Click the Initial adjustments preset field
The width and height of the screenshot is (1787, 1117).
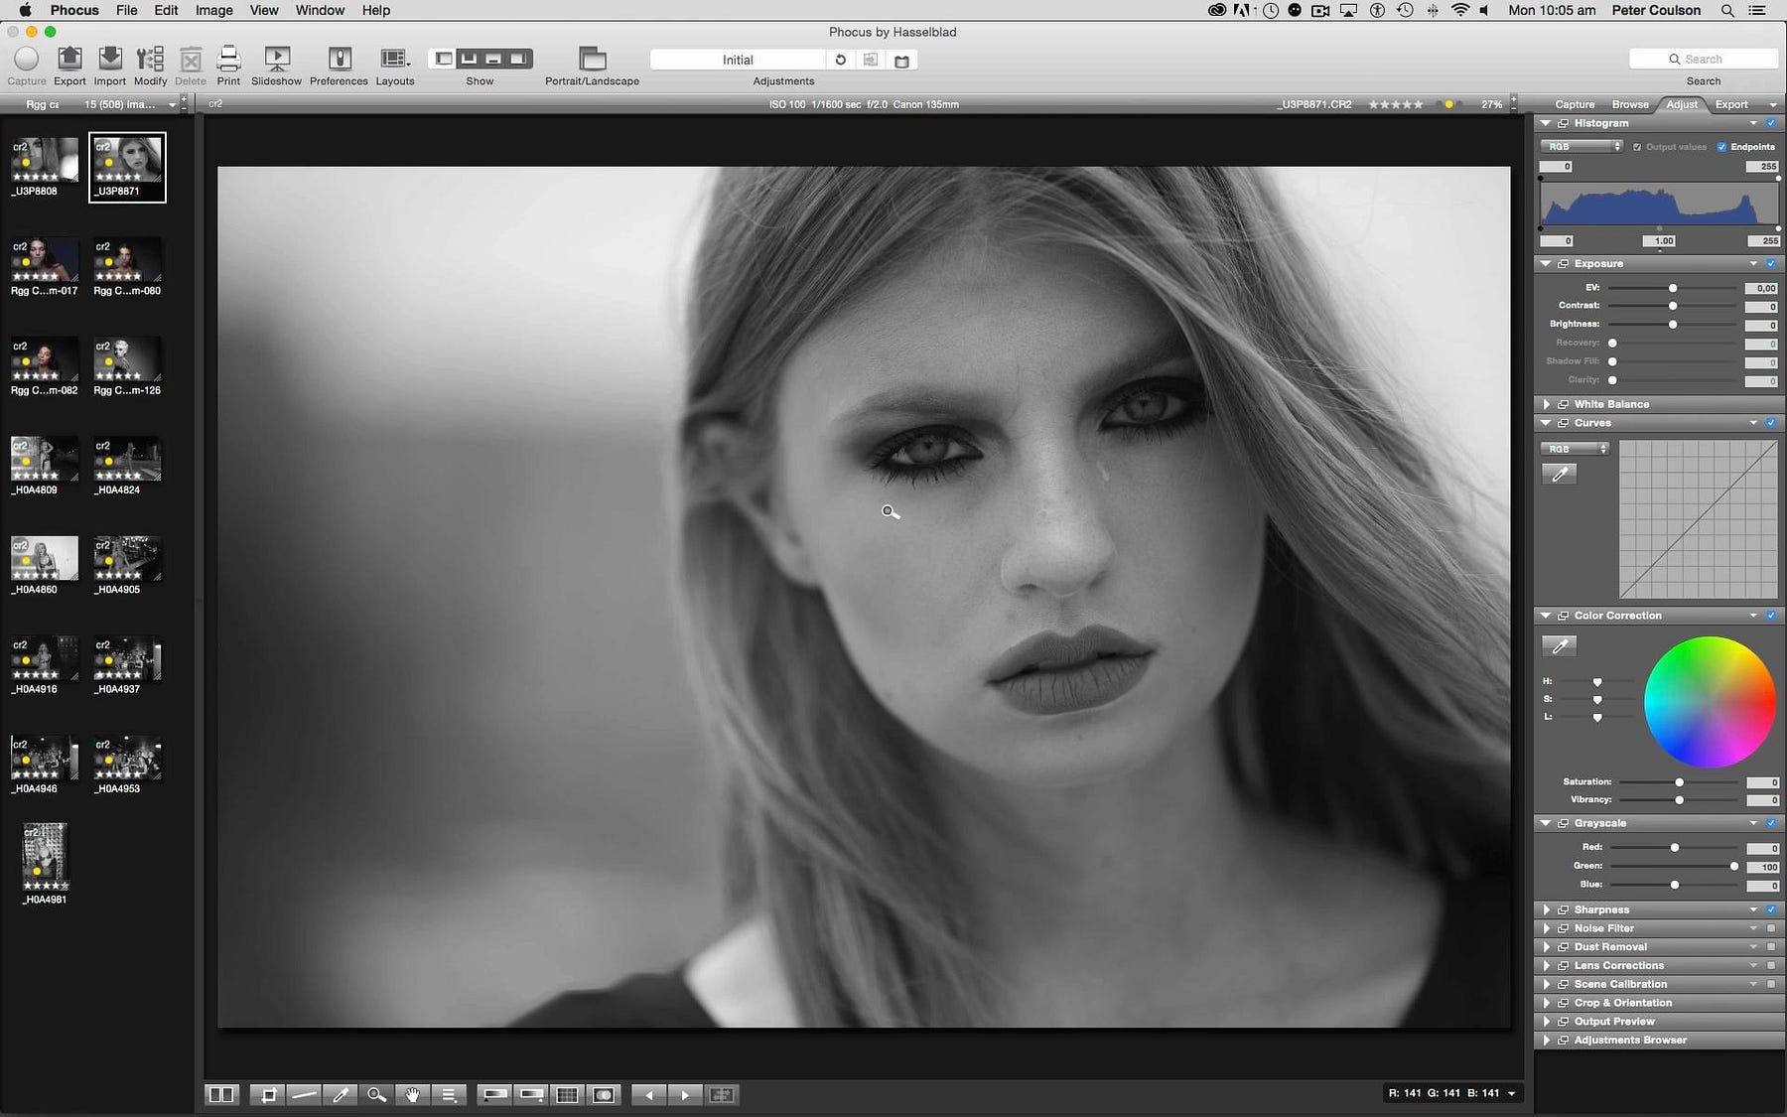coord(738,60)
